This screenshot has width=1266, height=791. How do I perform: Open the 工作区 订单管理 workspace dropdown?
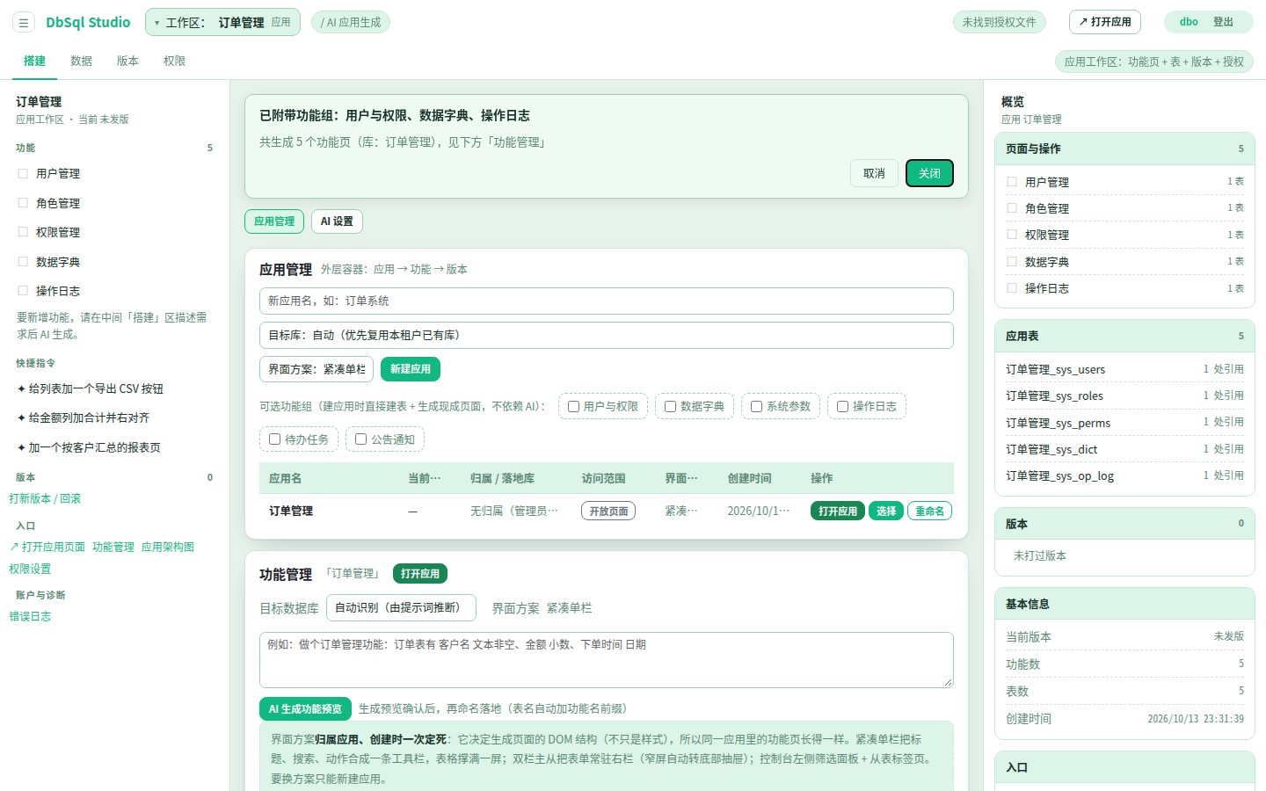pos(222,22)
